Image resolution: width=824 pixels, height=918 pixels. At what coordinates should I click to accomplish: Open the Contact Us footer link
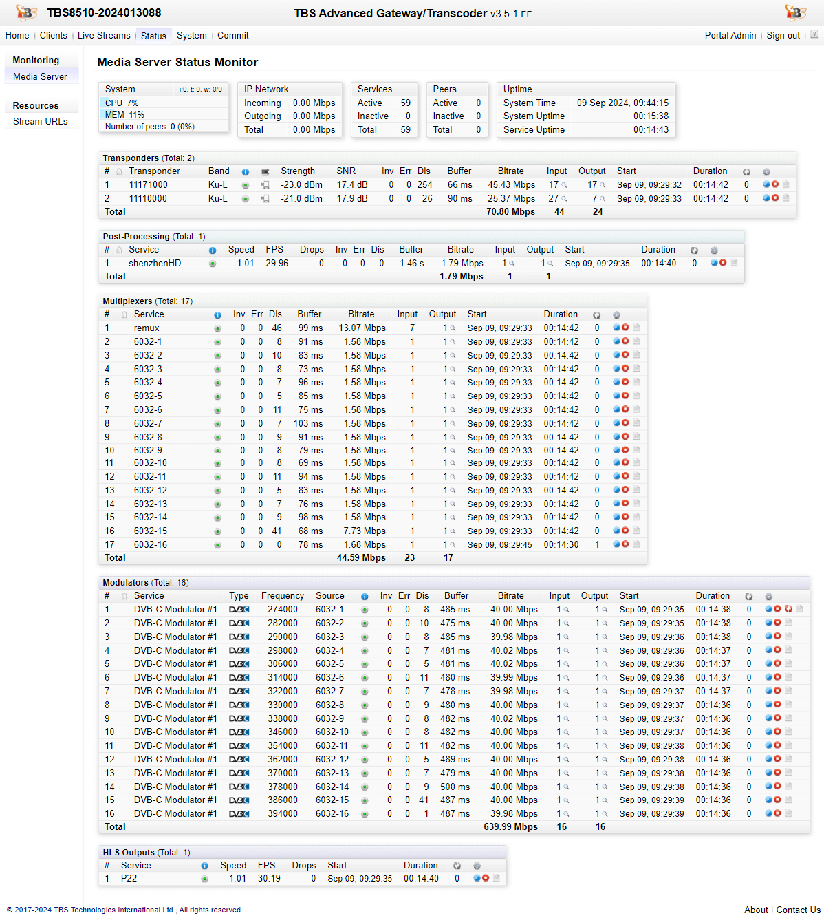click(x=798, y=910)
